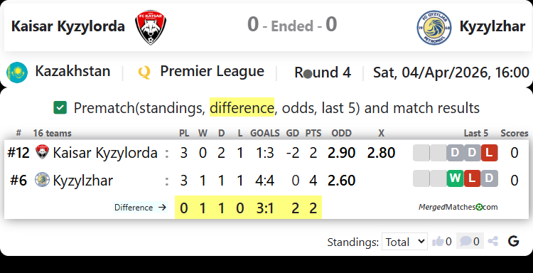Open the MergedMatches.com link
This screenshot has width=533, height=273.
tap(458, 207)
